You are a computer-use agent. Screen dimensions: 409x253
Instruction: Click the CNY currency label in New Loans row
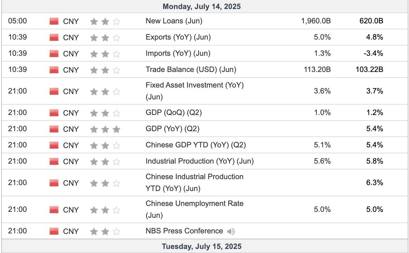[71, 21]
